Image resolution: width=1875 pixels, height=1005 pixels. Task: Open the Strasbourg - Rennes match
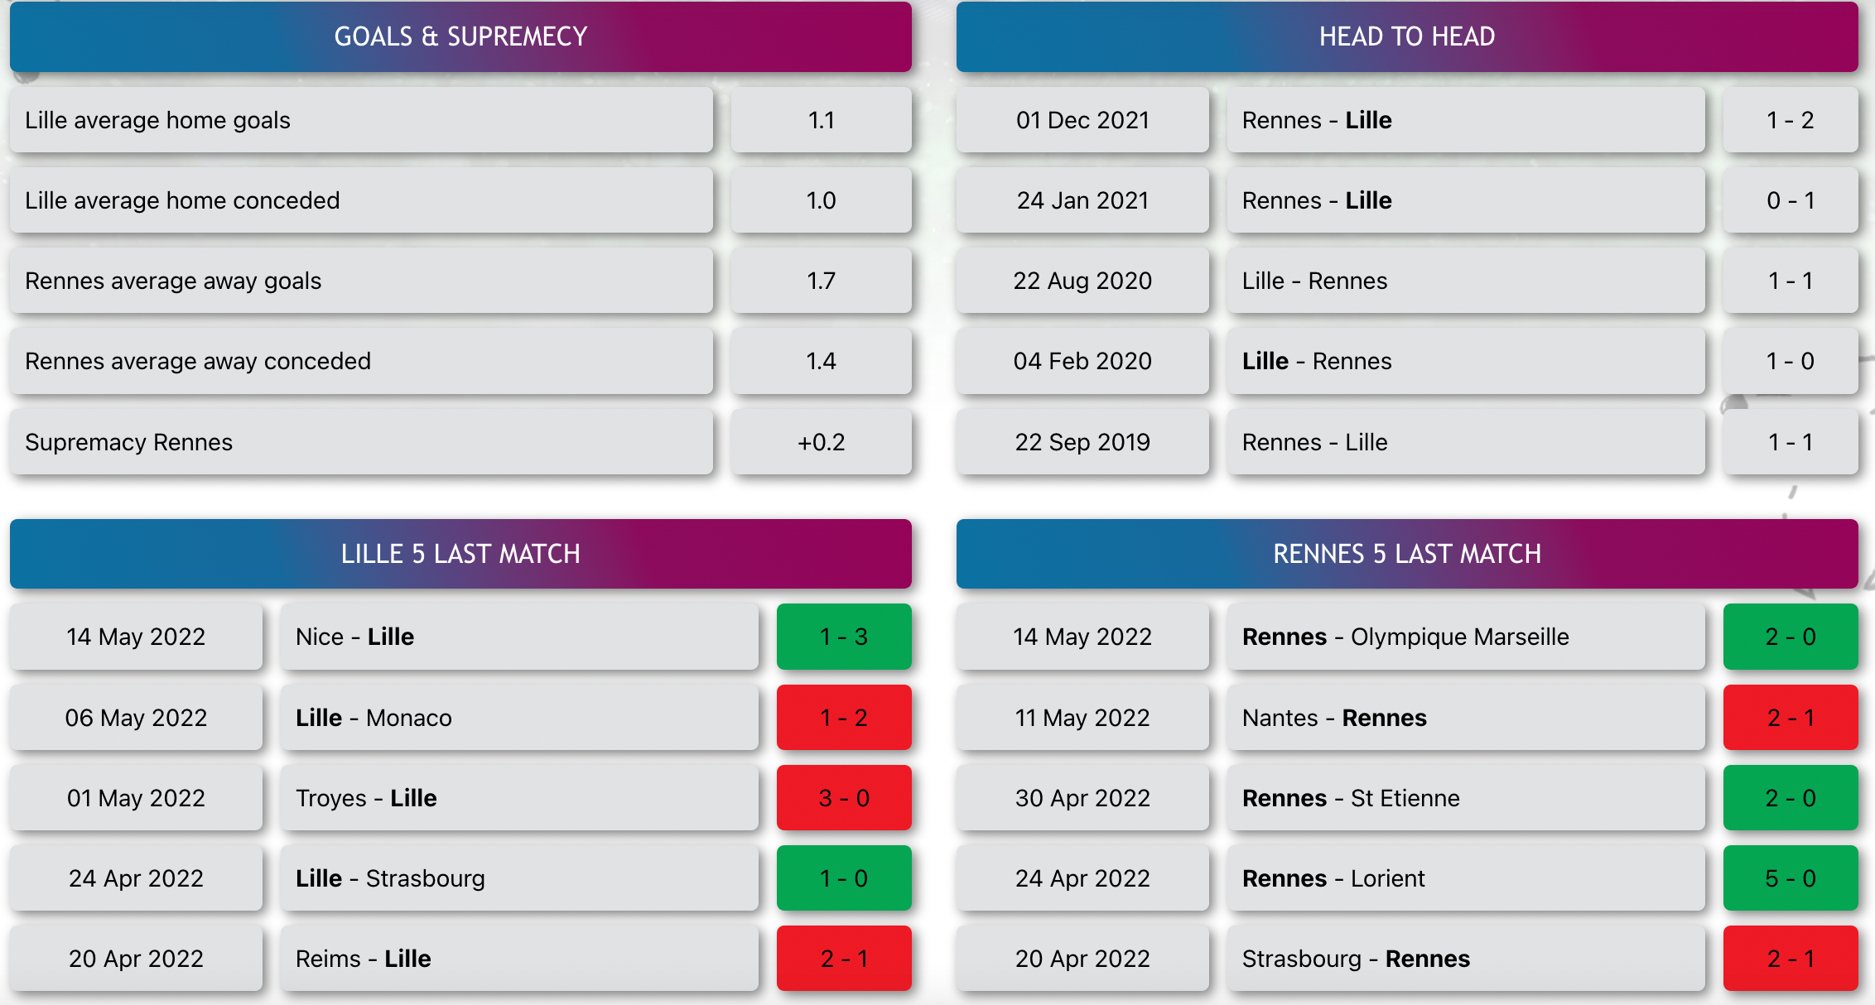point(1466,959)
